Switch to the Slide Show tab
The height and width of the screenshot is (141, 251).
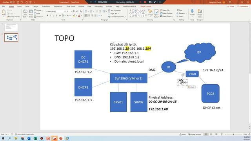pos(71,7)
